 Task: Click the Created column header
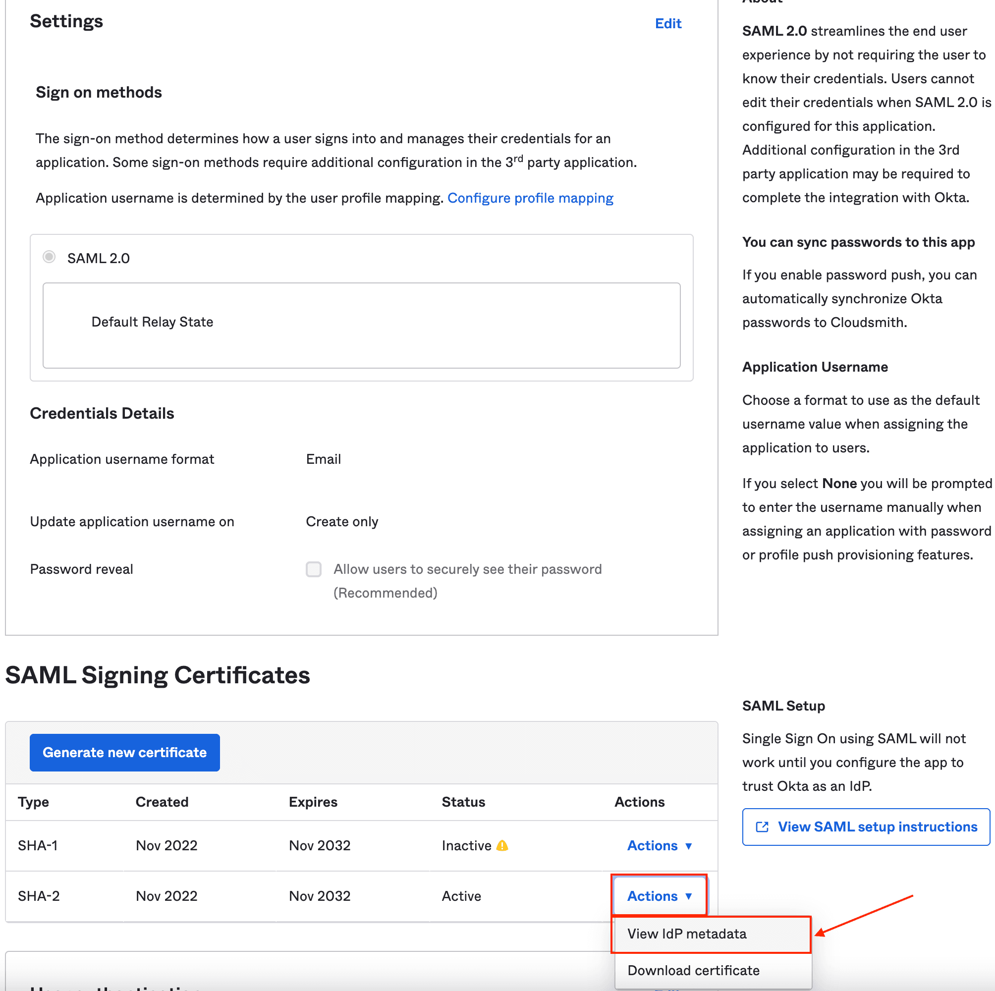point(162,802)
